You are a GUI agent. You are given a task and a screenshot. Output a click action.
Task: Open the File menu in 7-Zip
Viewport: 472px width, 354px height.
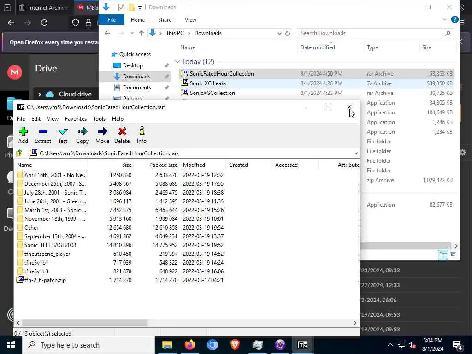pyautogui.click(x=21, y=119)
